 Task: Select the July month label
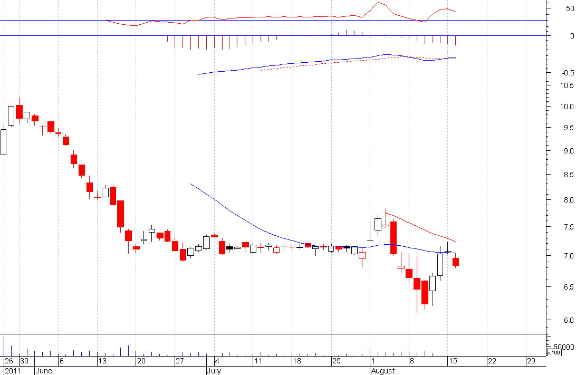pos(214,371)
